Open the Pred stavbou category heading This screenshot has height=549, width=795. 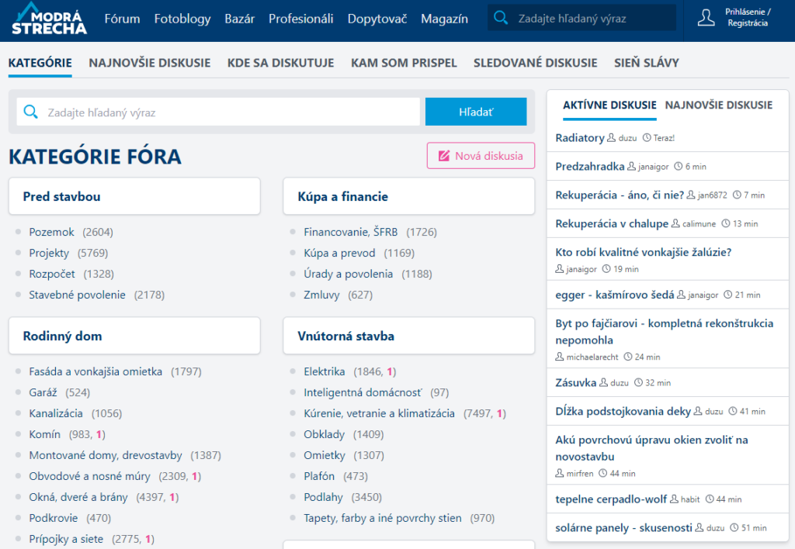[x=61, y=197]
